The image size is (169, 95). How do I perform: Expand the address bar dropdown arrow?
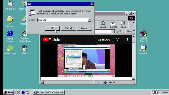tap(113, 31)
